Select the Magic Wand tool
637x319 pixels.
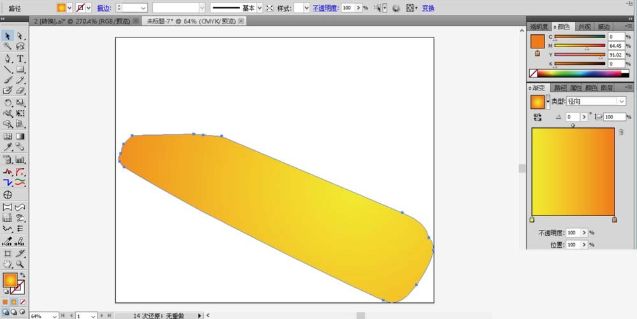(7, 46)
